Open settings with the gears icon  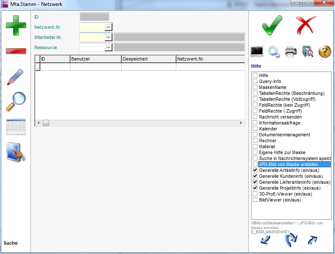tap(274, 52)
